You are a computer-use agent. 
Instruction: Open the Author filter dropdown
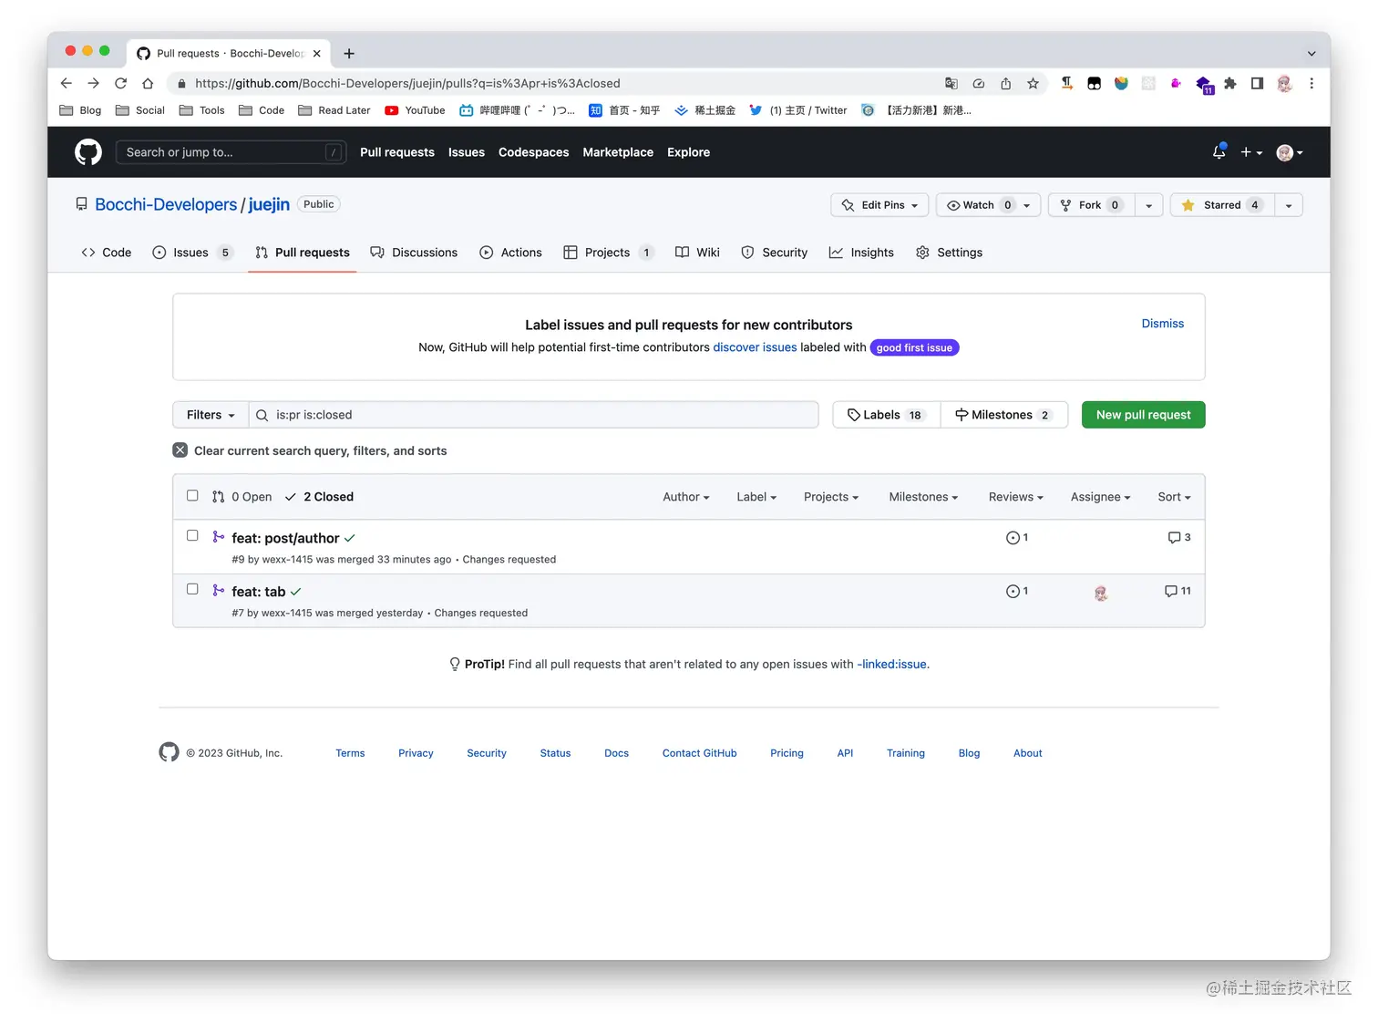point(685,497)
